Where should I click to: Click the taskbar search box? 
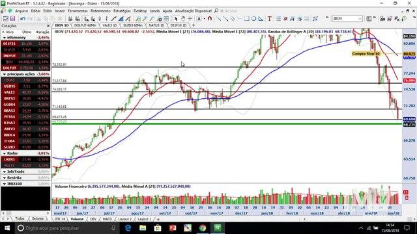pos(66,228)
